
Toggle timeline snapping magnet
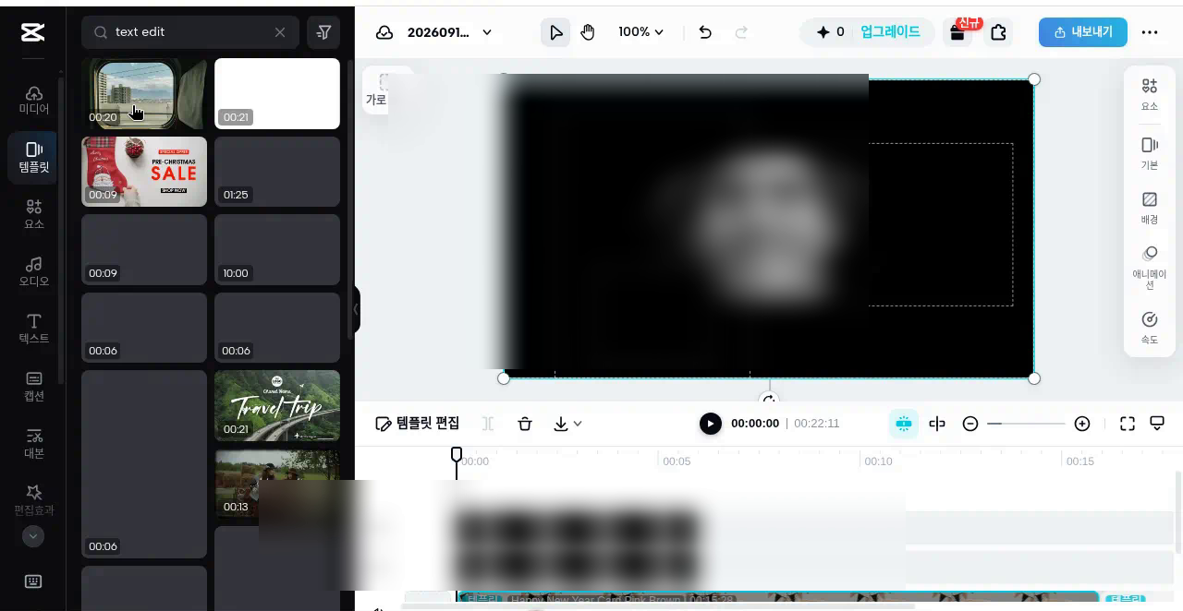point(904,424)
